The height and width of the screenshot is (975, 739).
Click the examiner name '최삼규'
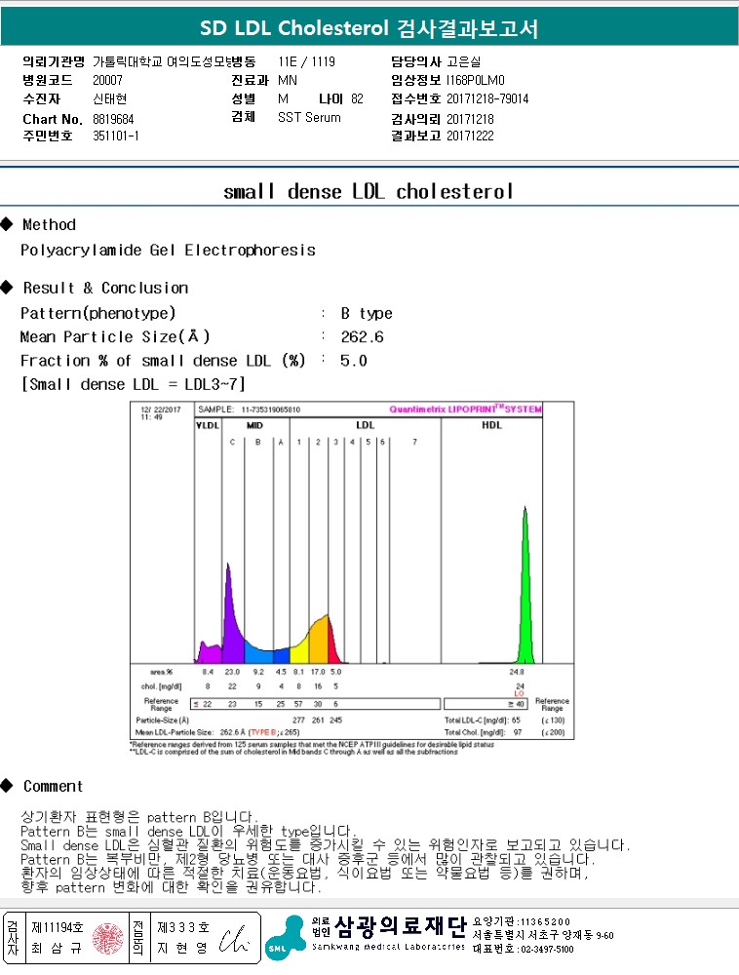(58, 949)
